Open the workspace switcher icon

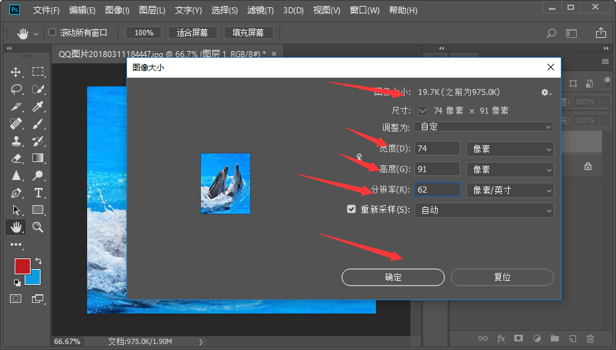[571, 34]
